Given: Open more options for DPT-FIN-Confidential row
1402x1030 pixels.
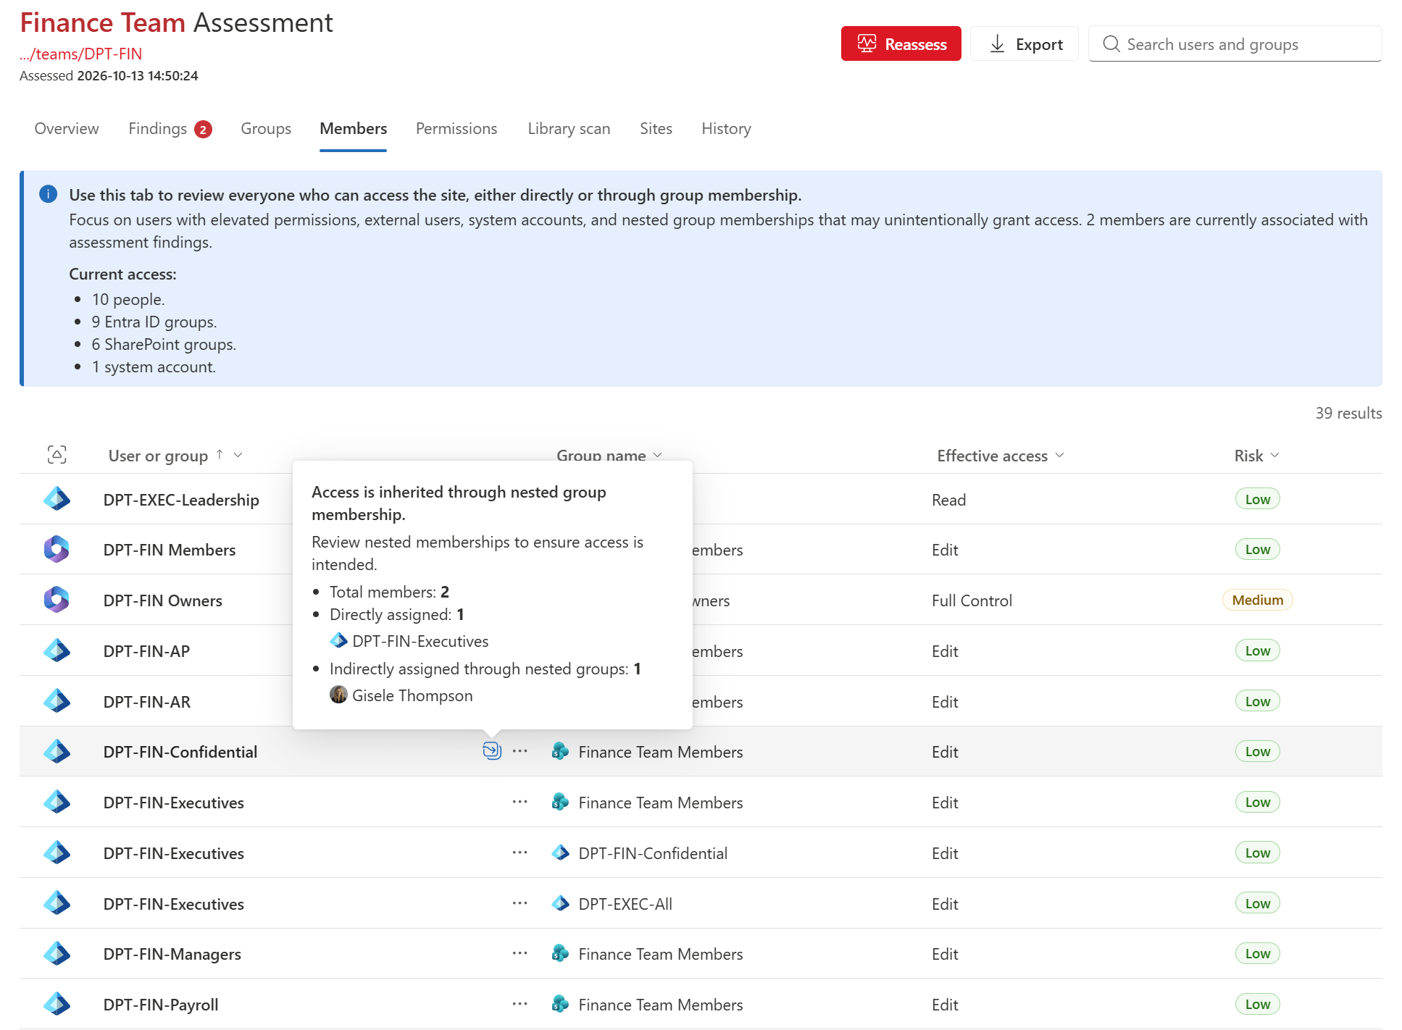Looking at the screenshot, I should coord(520,751).
